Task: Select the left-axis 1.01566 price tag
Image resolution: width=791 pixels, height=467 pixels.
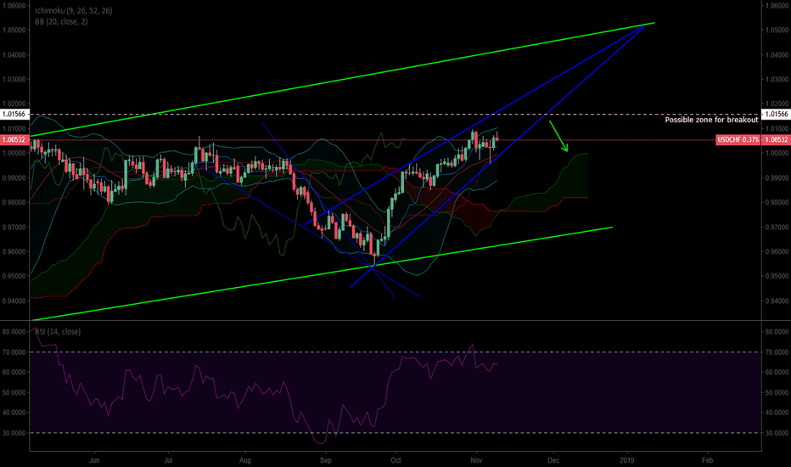Action: pyautogui.click(x=14, y=115)
